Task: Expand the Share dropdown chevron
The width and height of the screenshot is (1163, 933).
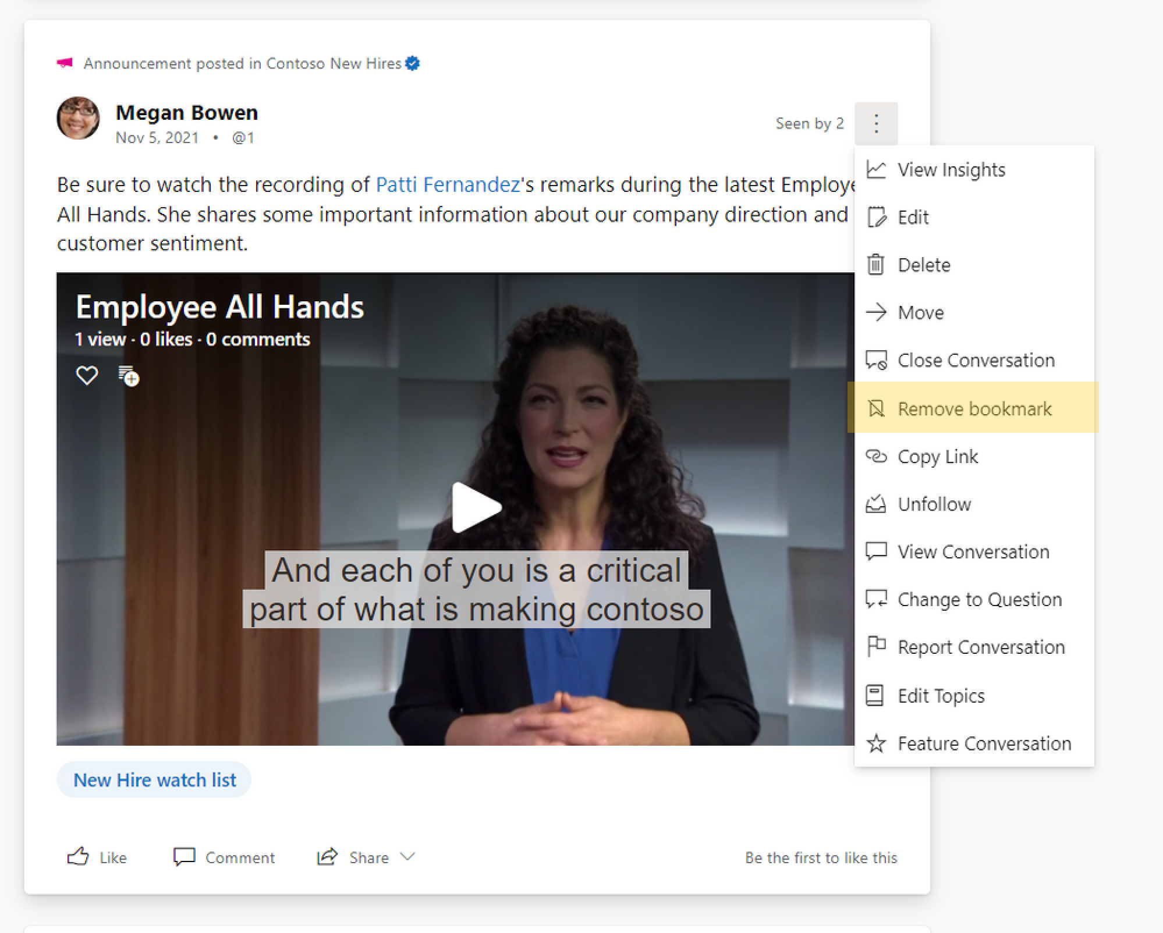Action: pos(407,857)
